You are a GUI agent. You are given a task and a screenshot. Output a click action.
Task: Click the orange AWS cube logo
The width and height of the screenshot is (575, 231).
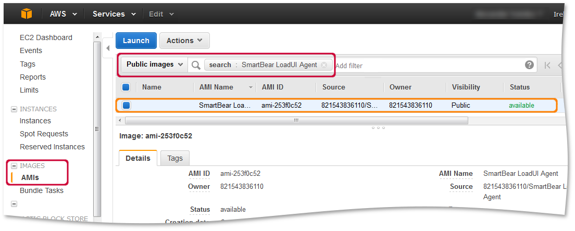coord(27,14)
